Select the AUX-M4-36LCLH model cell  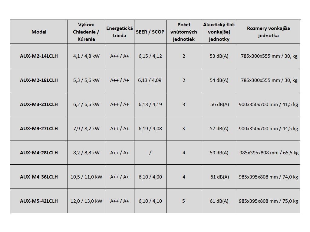tap(39, 177)
